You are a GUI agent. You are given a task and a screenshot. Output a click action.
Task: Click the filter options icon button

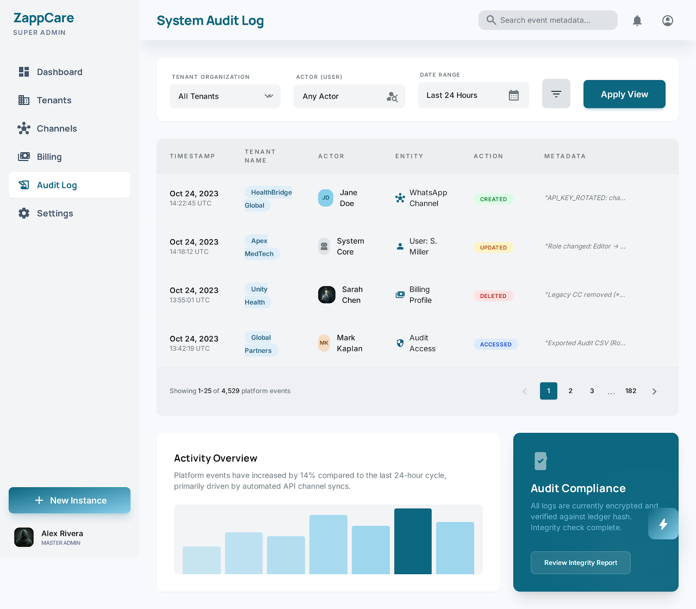[556, 94]
